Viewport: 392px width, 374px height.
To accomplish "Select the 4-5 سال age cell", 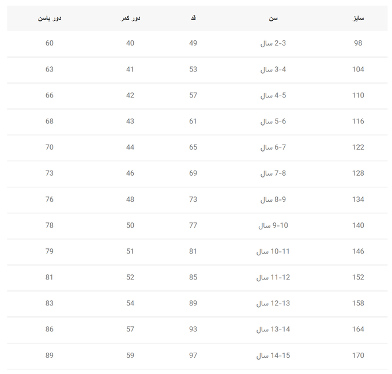I will pyautogui.click(x=273, y=96).
